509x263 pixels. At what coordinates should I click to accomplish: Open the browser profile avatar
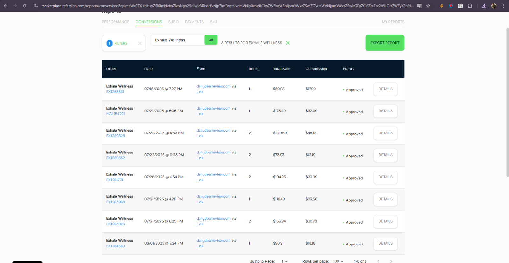[494, 6]
